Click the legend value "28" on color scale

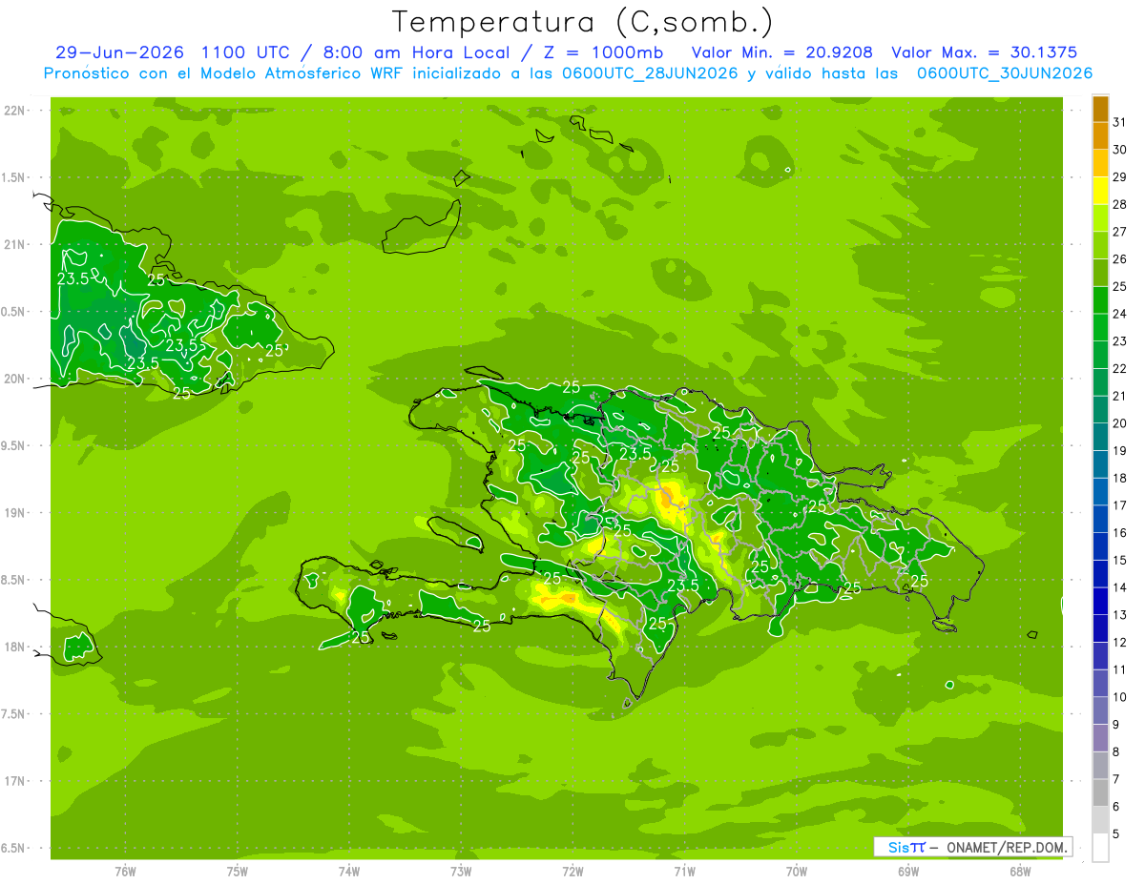[1120, 204]
